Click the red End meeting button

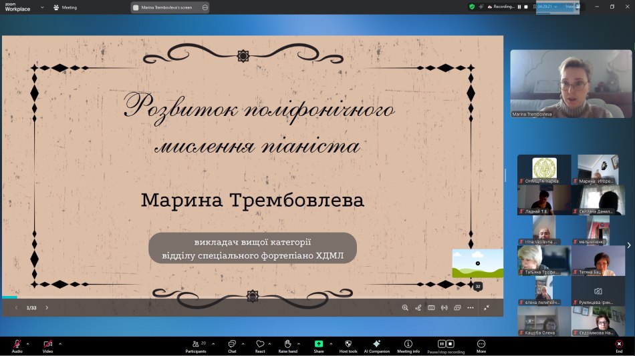click(x=619, y=344)
